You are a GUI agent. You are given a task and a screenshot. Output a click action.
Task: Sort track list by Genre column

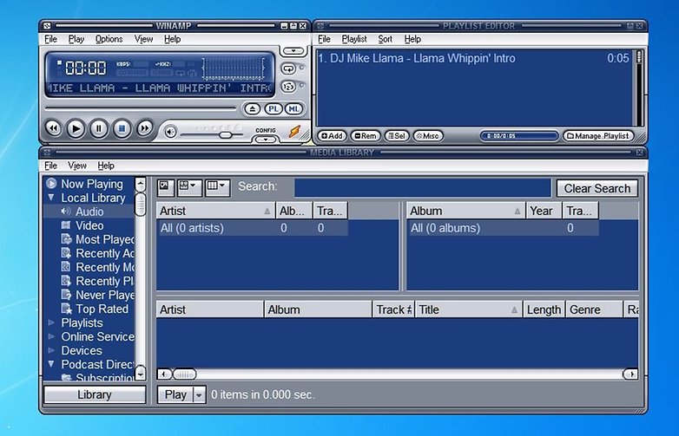(594, 309)
